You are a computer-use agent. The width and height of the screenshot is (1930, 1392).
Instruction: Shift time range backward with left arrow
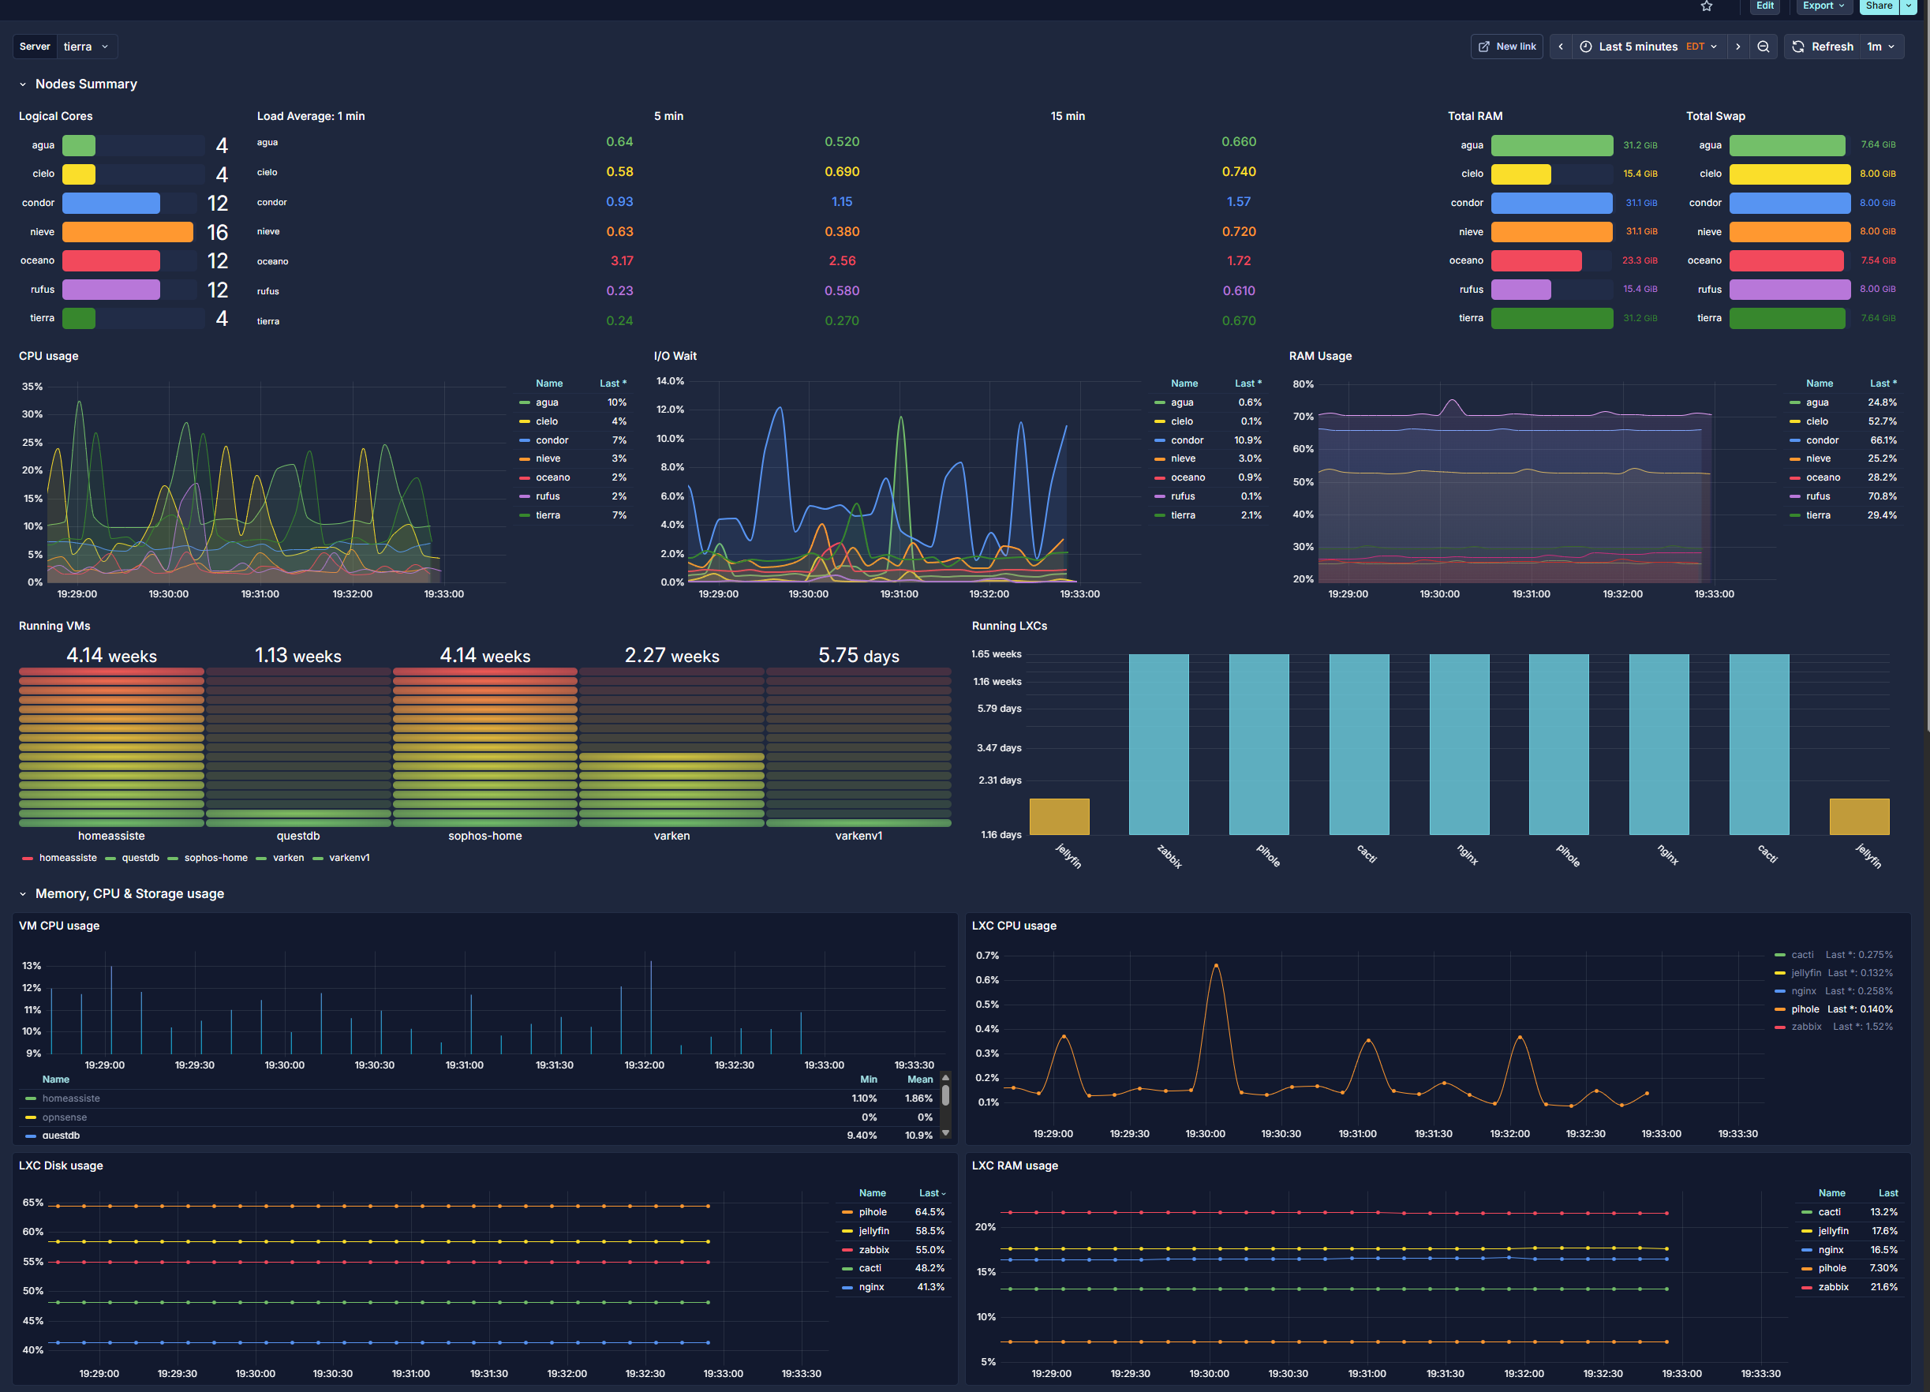(x=1561, y=47)
